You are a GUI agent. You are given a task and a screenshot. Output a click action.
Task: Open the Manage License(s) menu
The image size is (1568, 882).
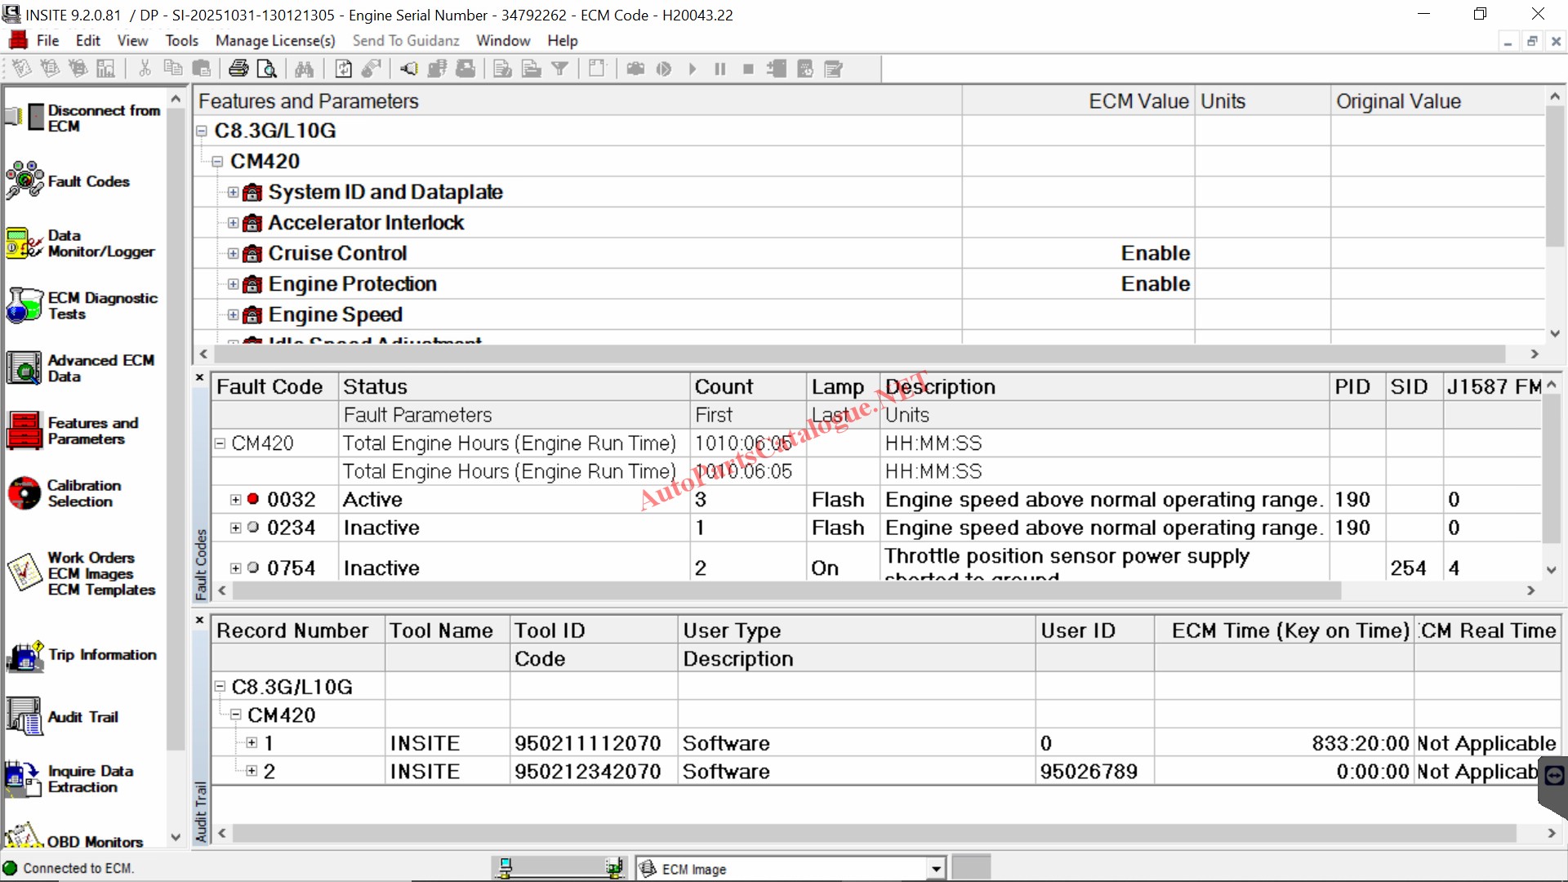tap(275, 41)
